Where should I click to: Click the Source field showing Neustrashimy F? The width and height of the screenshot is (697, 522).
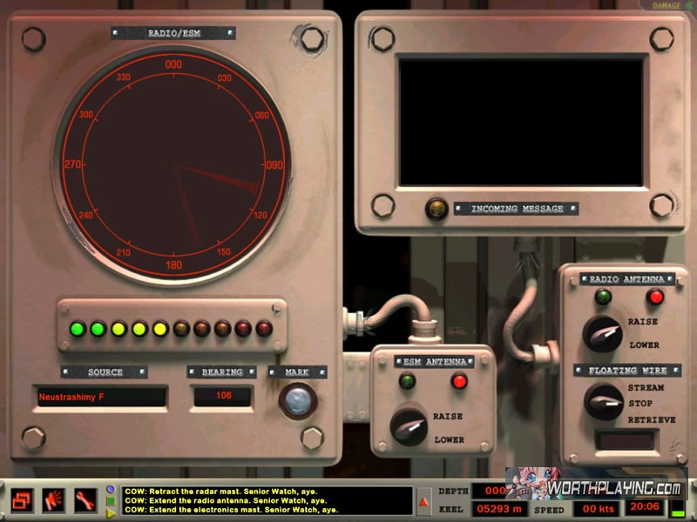pos(99,398)
